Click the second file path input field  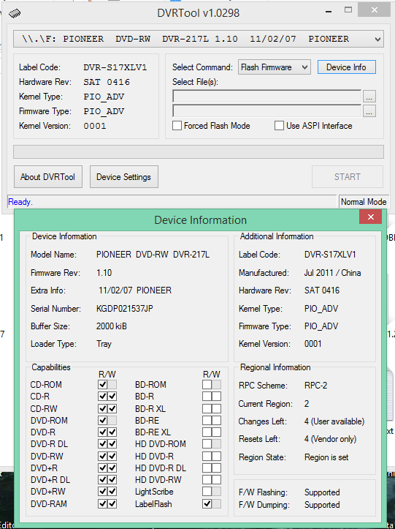[266, 110]
